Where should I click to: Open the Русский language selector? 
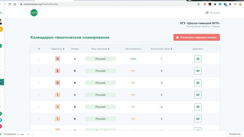(213, 13)
